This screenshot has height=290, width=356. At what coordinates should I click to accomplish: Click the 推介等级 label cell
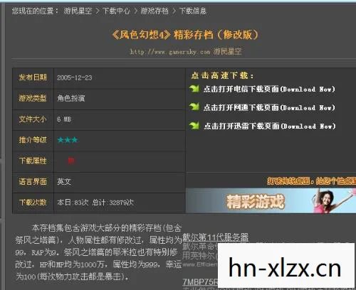coord(33,140)
